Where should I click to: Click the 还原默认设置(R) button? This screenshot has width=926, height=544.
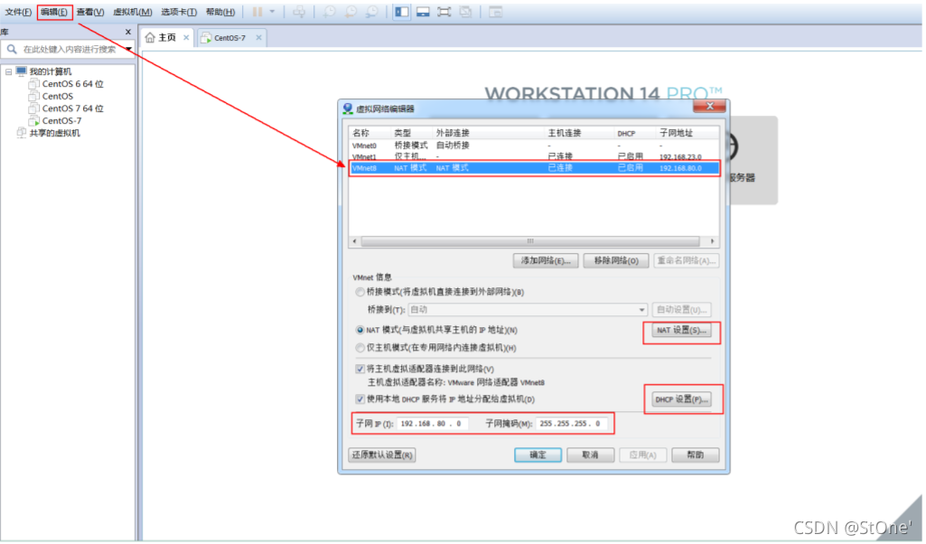click(x=382, y=455)
